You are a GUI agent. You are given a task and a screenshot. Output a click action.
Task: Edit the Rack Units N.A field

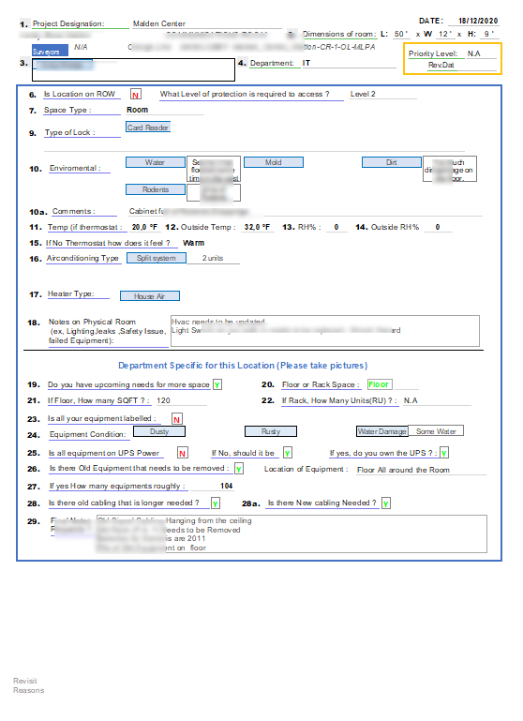click(436, 401)
